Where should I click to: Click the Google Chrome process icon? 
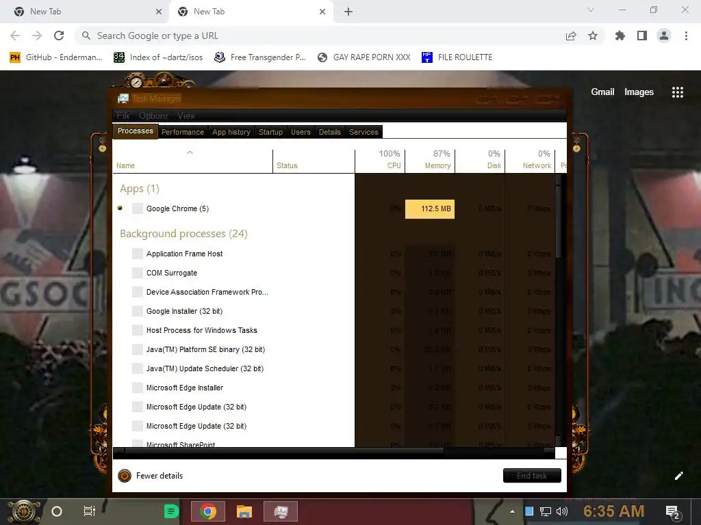[x=137, y=208]
